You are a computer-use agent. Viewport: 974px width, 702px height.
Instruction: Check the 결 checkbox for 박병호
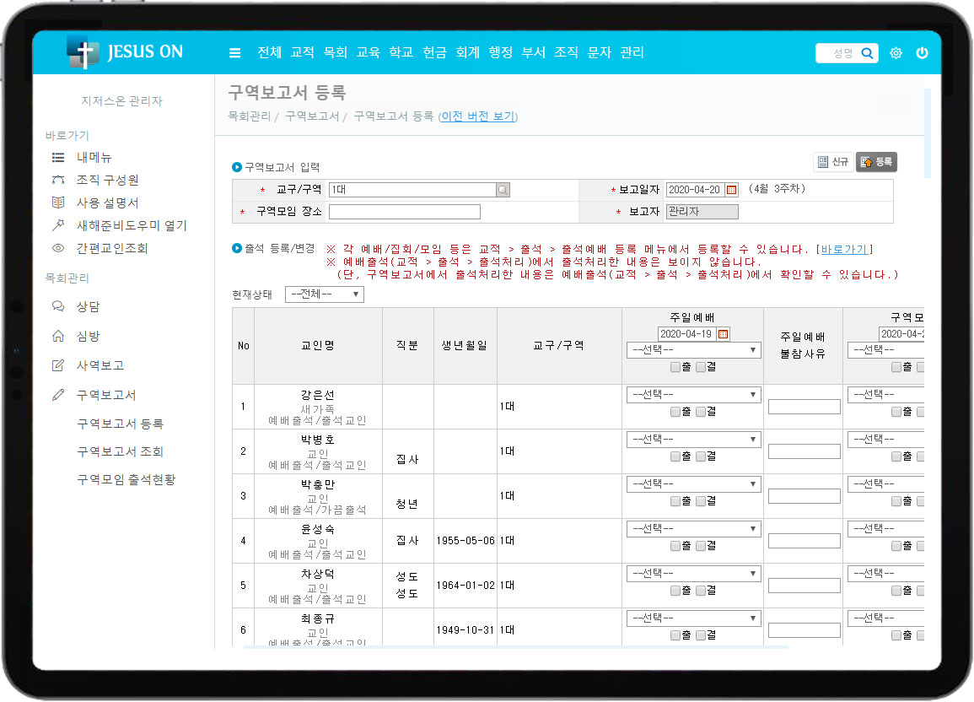701,456
